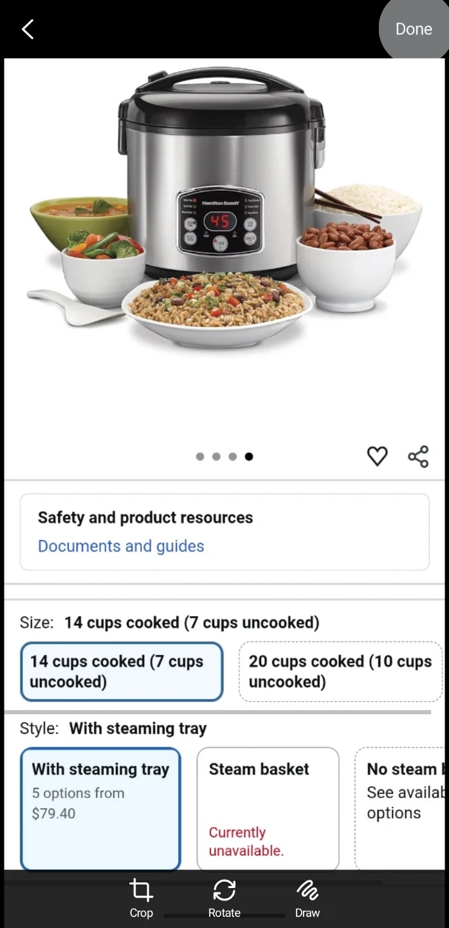Add product to favorites with heart icon
The width and height of the screenshot is (449, 928).
377,456
